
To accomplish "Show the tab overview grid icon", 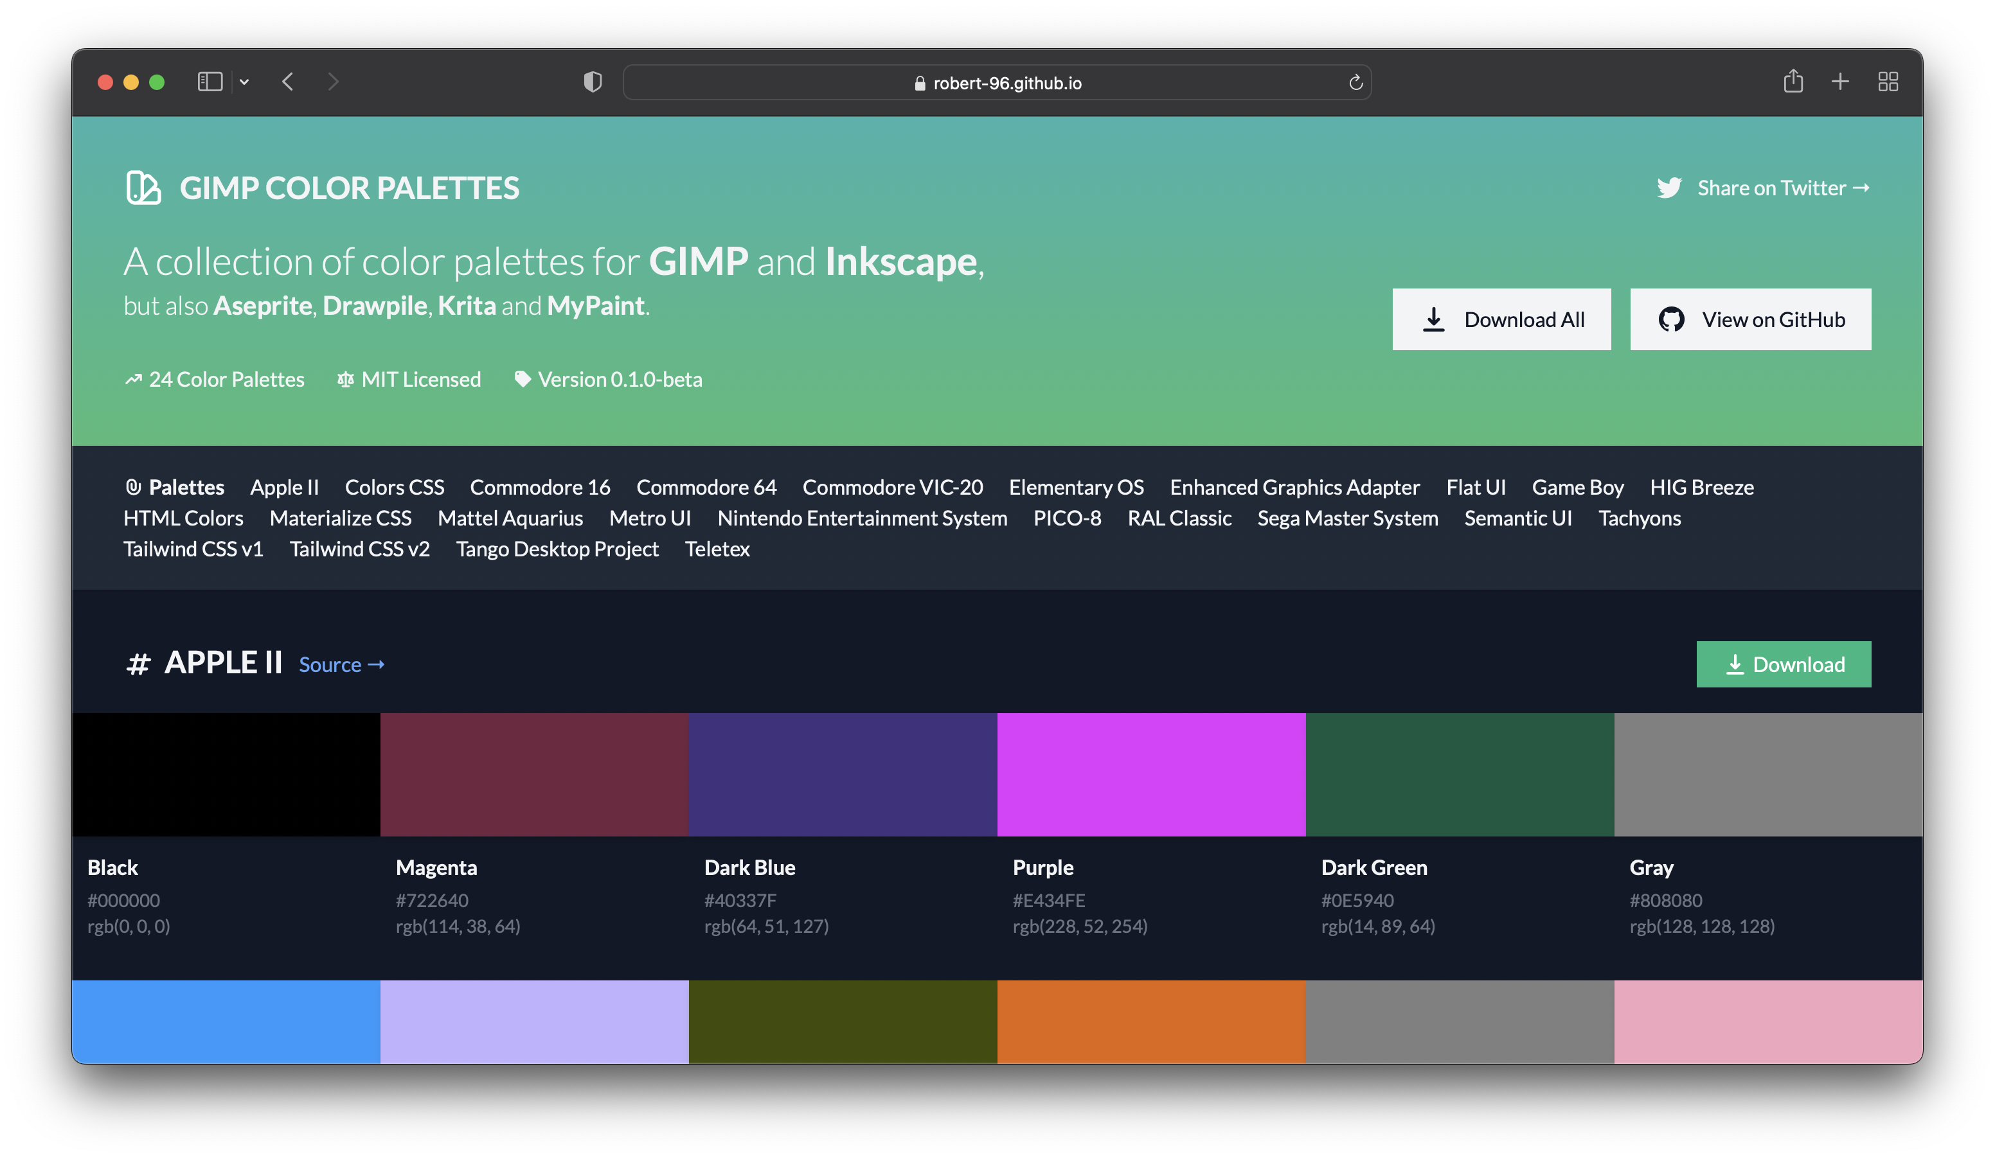I will pyautogui.click(x=1888, y=82).
